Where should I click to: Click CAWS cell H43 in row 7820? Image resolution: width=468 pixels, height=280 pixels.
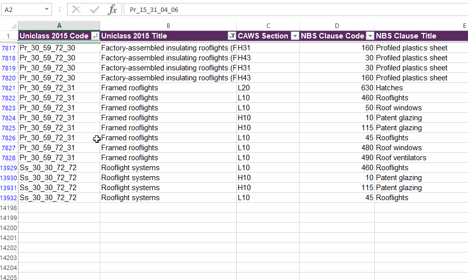(268, 78)
